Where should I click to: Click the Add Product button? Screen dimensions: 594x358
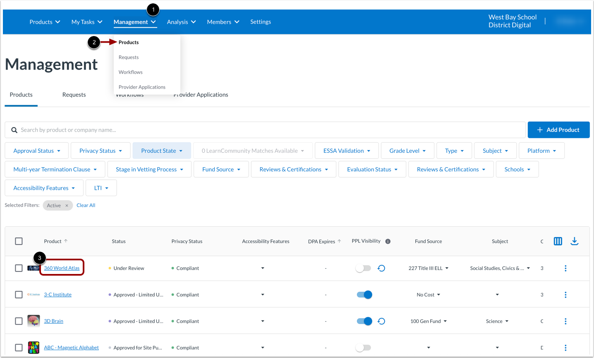tap(558, 130)
